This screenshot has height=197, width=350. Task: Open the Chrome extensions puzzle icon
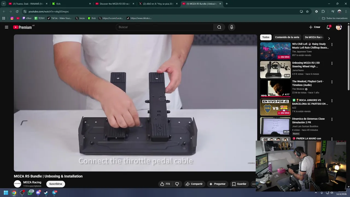(x=323, y=11)
